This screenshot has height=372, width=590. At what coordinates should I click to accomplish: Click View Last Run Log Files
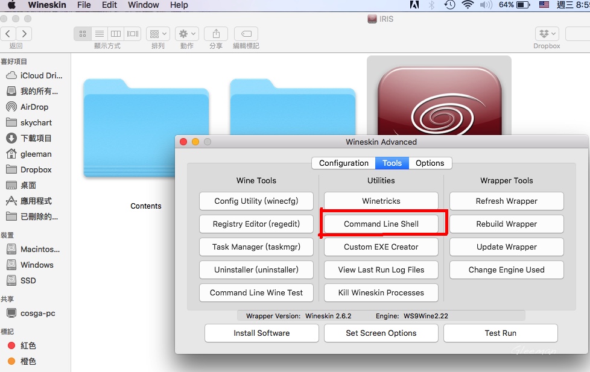[381, 270]
